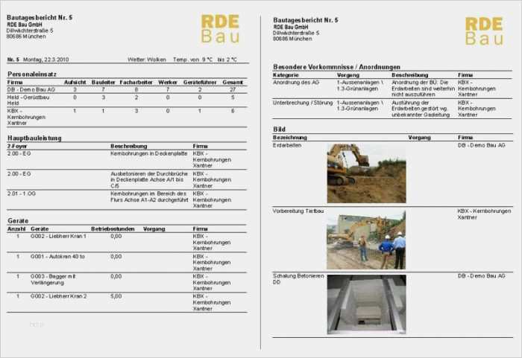
Task: Click the Gesamt column header
Action: (233, 82)
